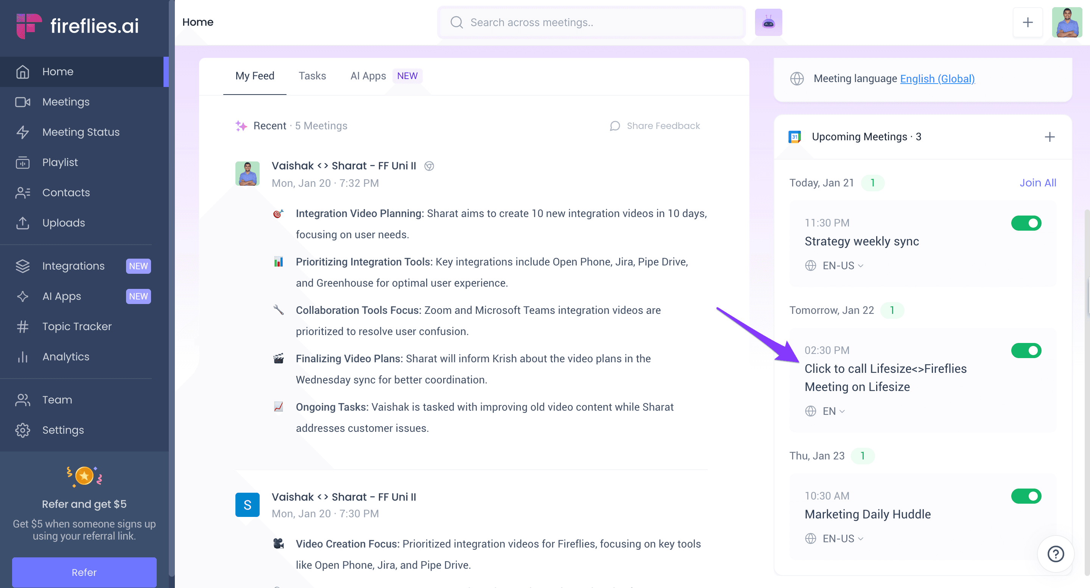The width and height of the screenshot is (1090, 588).
Task: Switch to the Tasks tab
Action: [312, 76]
